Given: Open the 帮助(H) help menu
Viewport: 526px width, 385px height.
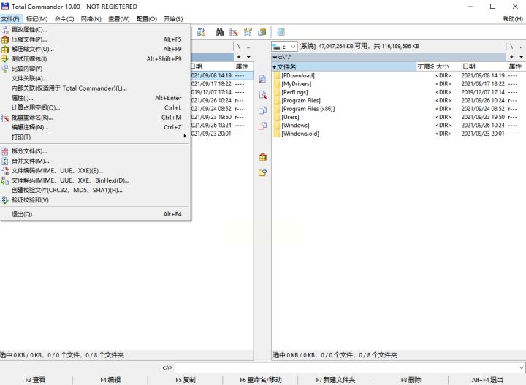Looking at the screenshot, I should 513,19.
